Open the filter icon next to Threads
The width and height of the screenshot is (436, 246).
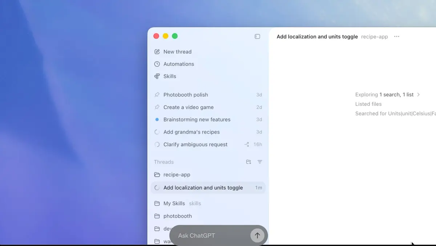point(259,162)
